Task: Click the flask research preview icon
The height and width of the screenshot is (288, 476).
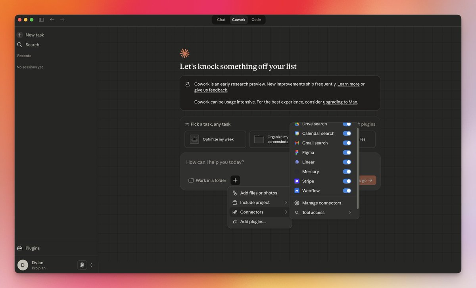Action: tap(188, 84)
